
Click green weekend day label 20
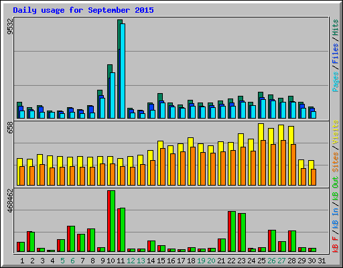pyautogui.click(x=211, y=261)
